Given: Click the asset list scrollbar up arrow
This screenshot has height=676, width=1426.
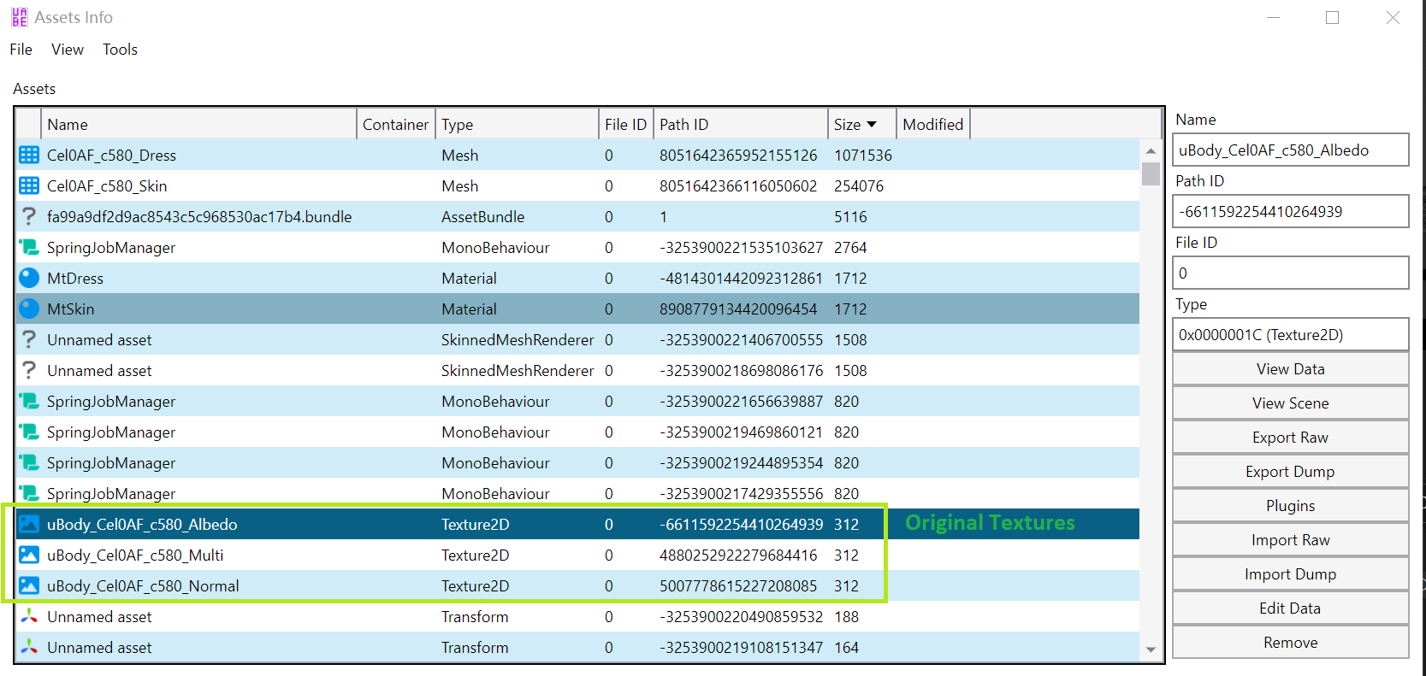Looking at the screenshot, I should pos(1151,150).
